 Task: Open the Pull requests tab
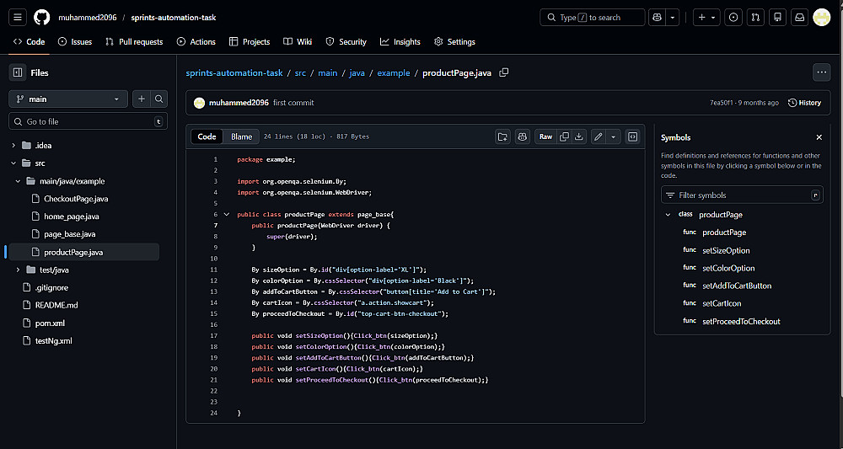[x=134, y=41]
